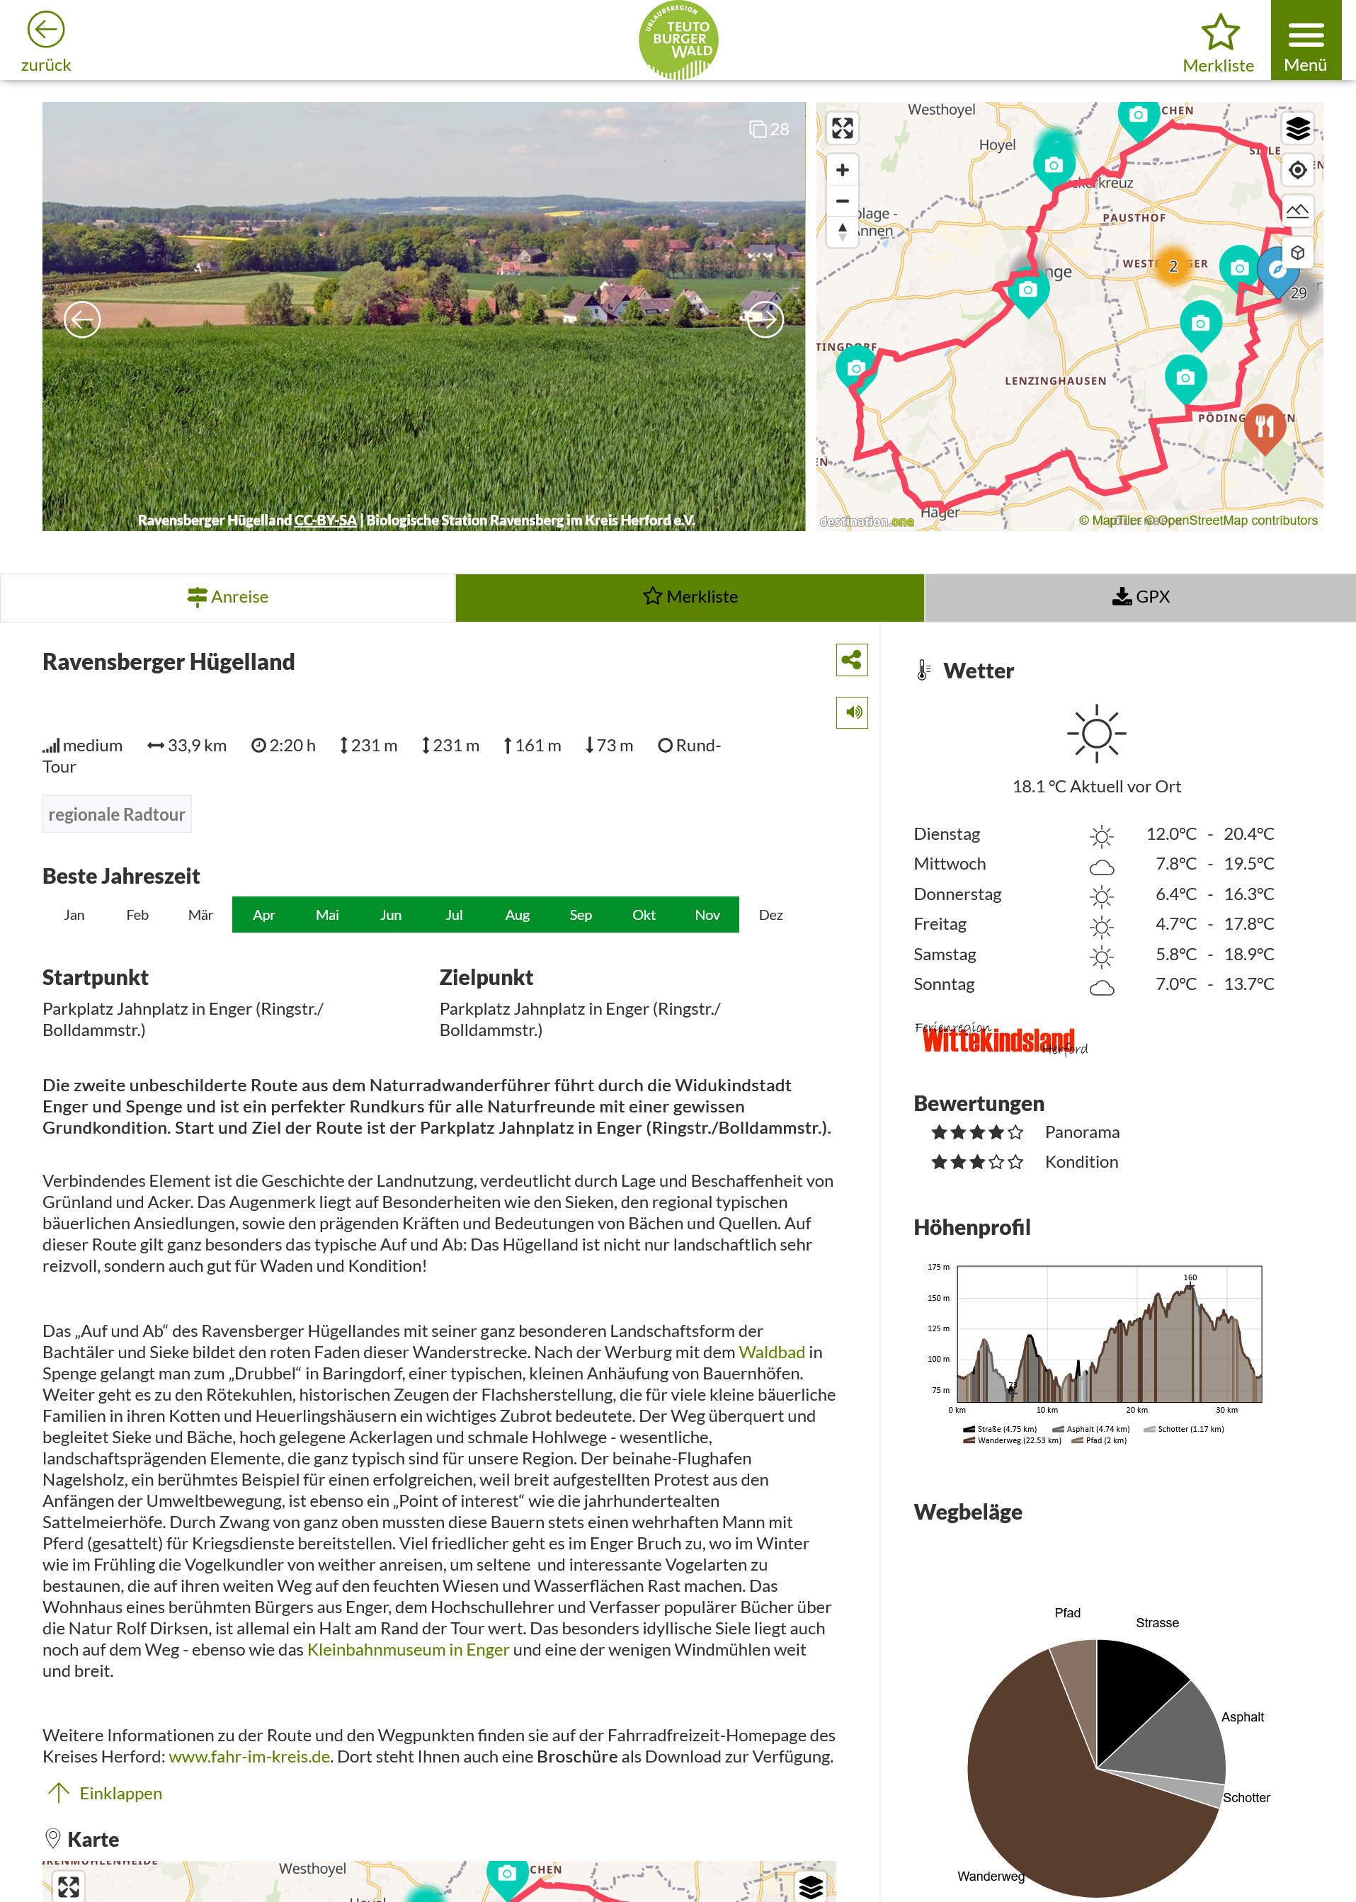Select Apr in Beste Jahreszeit
The image size is (1356, 1902).
(264, 914)
